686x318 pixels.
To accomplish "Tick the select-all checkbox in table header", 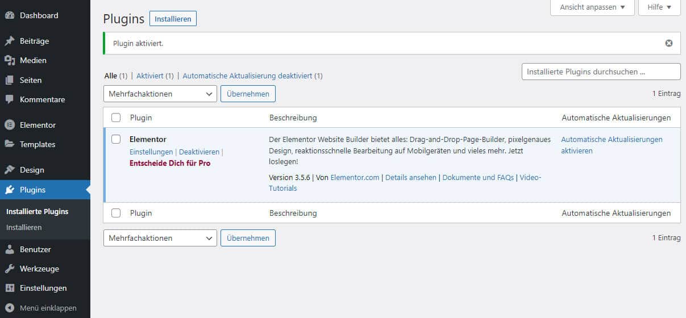I will point(116,118).
